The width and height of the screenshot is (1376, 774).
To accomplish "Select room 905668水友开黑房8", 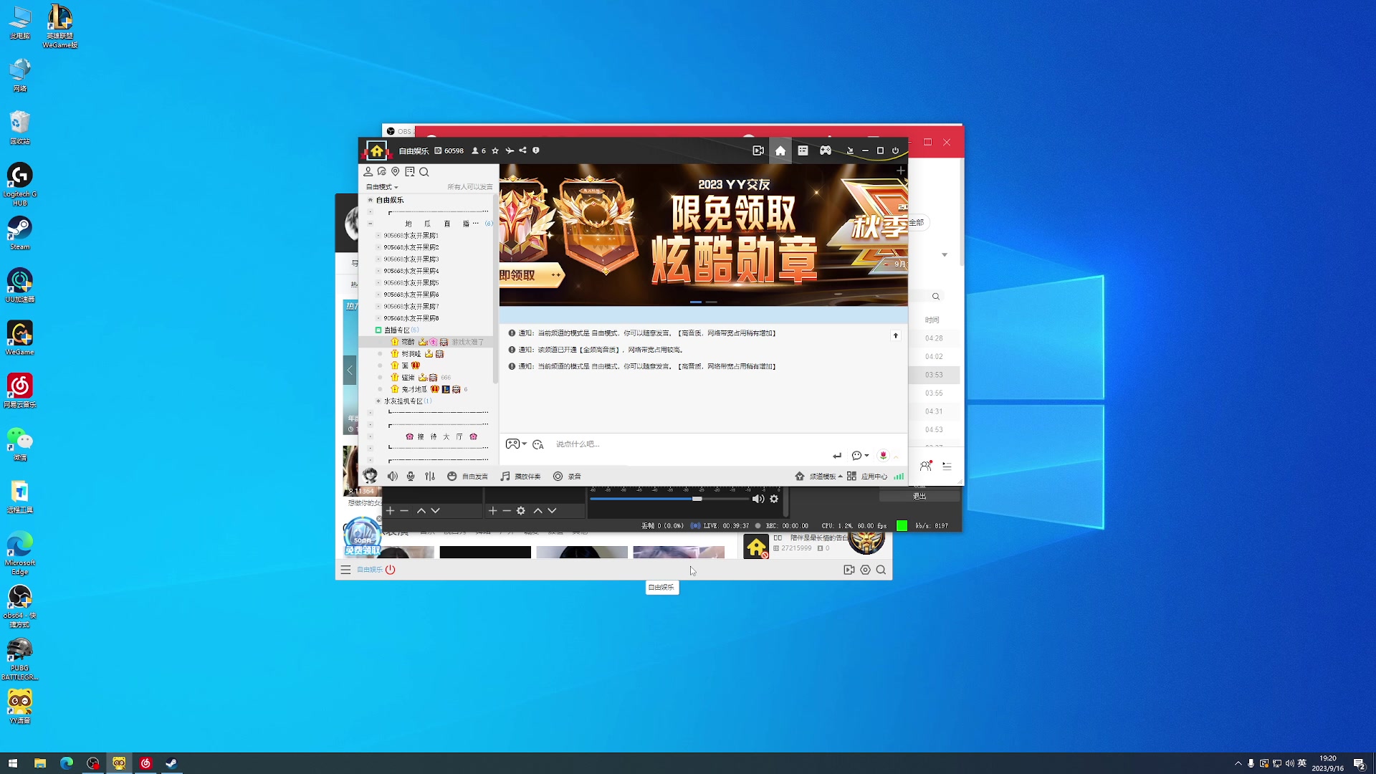I will (411, 318).
